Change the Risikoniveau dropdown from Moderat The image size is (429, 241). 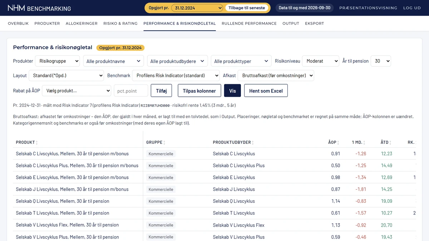[320, 61]
